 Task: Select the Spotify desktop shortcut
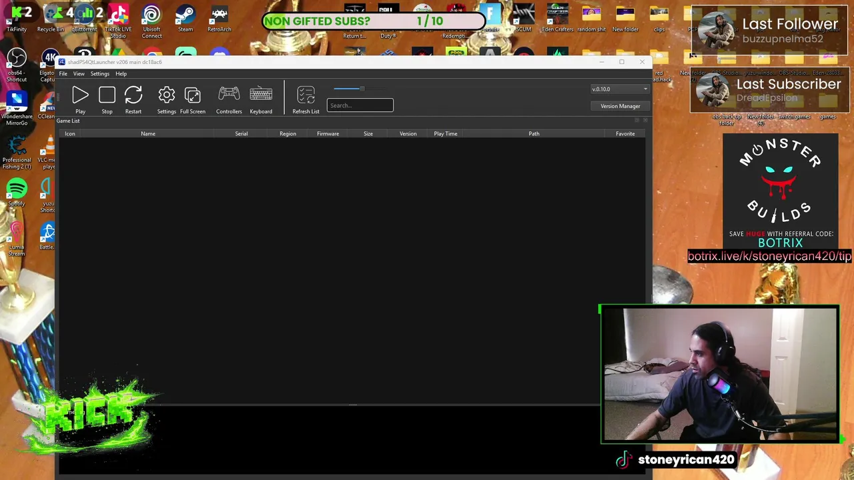click(x=17, y=192)
